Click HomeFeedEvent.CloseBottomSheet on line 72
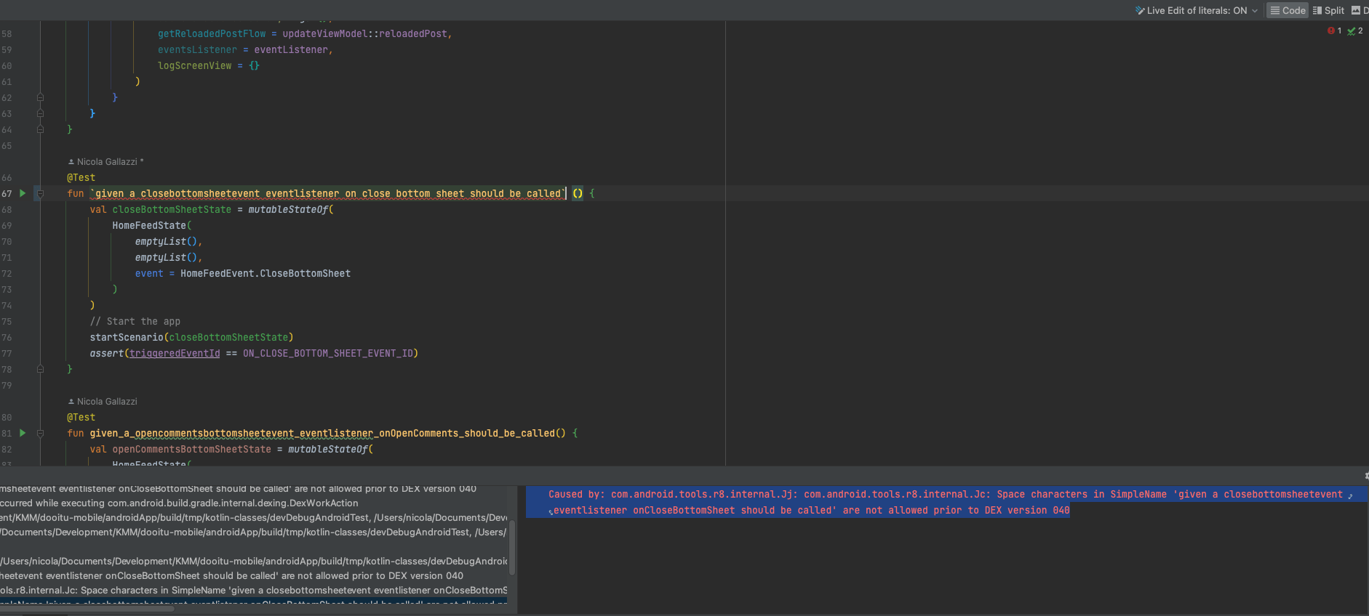Viewport: 1369px width, 616px height. 266,273
